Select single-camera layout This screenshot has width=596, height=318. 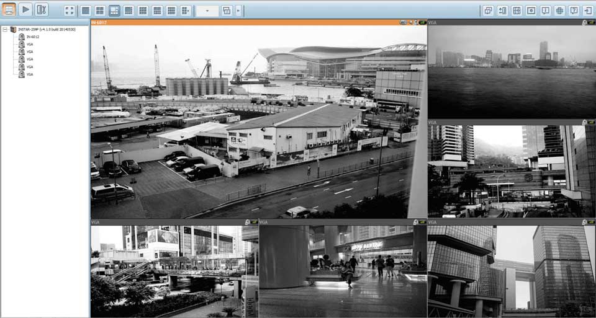[x=86, y=11]
